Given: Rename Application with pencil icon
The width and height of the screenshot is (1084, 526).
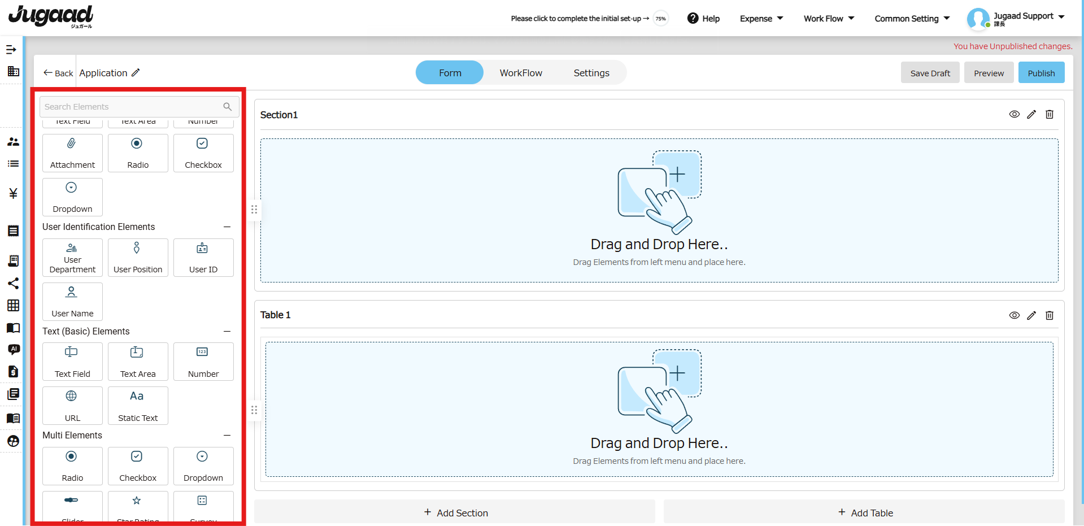Looking at the screenshot, I should click(136, 73).
